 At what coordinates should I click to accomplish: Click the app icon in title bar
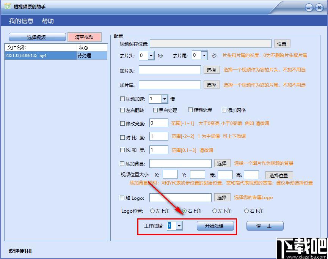click(7, 6)
